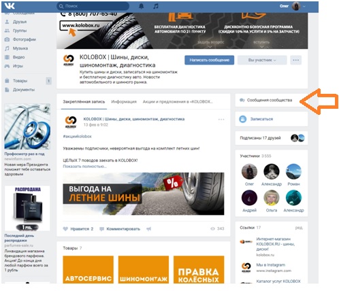The width and height of the screenshot is (339, 291).
Task: Click the comment bubble icon under post
Action: tap(101, 229)
